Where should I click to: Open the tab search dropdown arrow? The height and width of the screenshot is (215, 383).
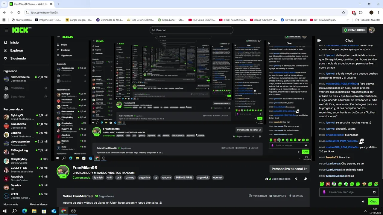4,4
